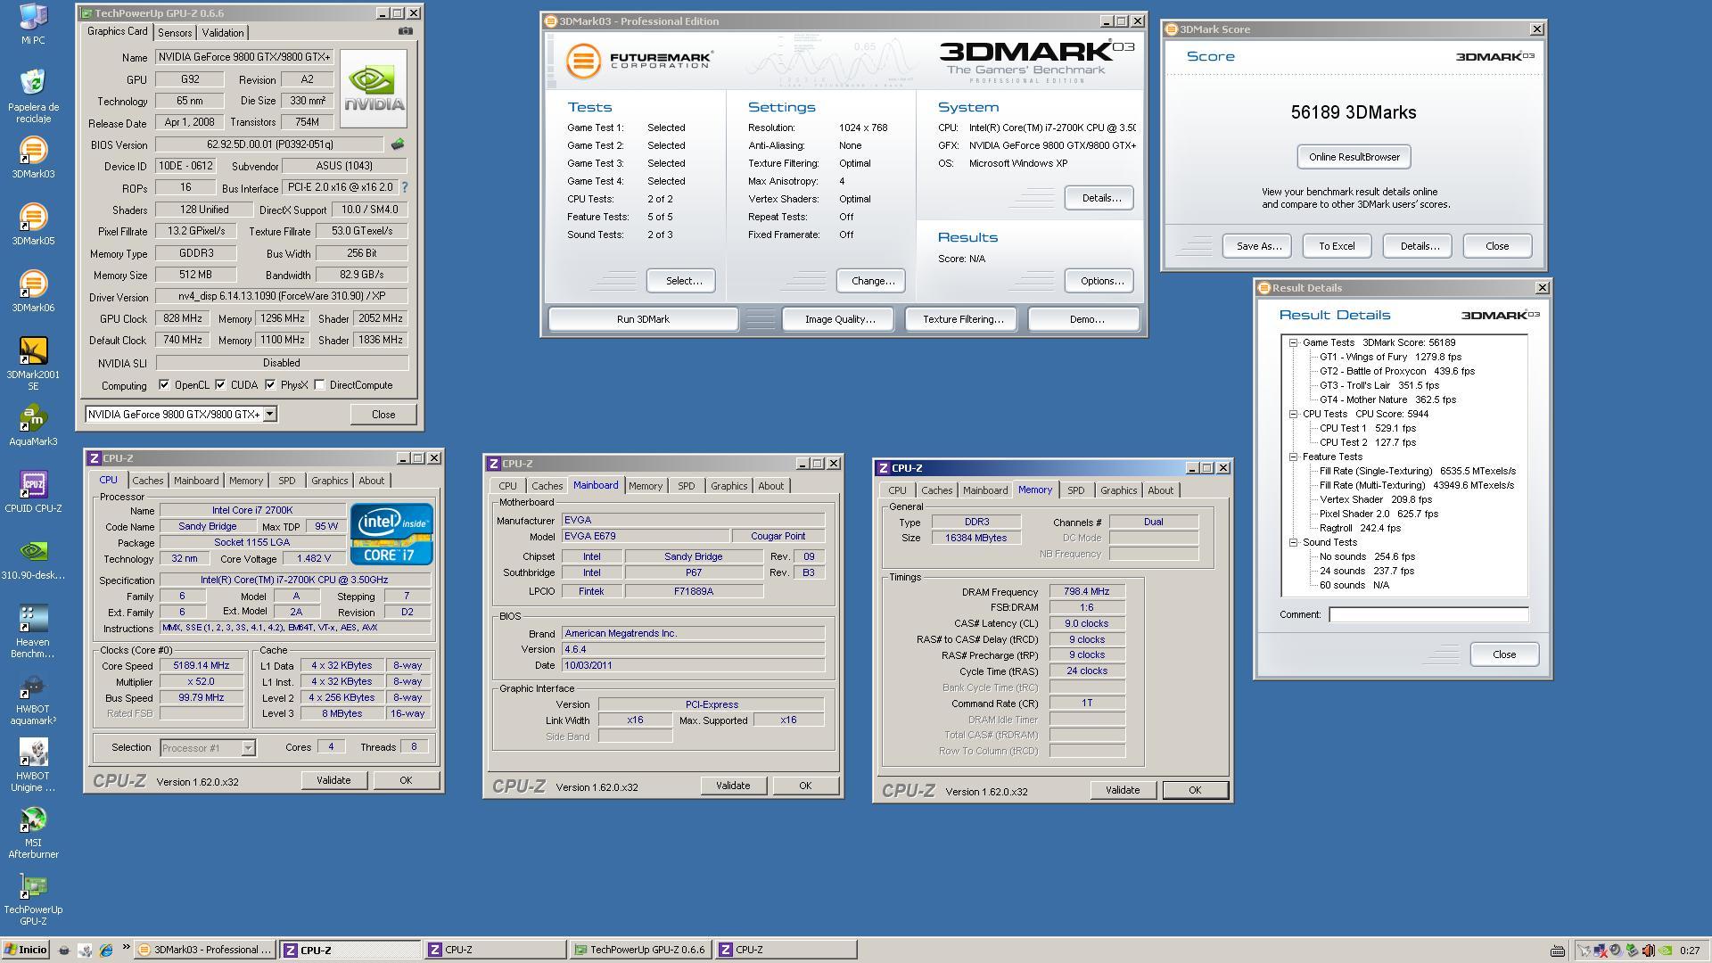Click Texture Filtering... button
The height and width of the screenshot is (963, 1712).
pyautogui.click(x=962, y=319)
